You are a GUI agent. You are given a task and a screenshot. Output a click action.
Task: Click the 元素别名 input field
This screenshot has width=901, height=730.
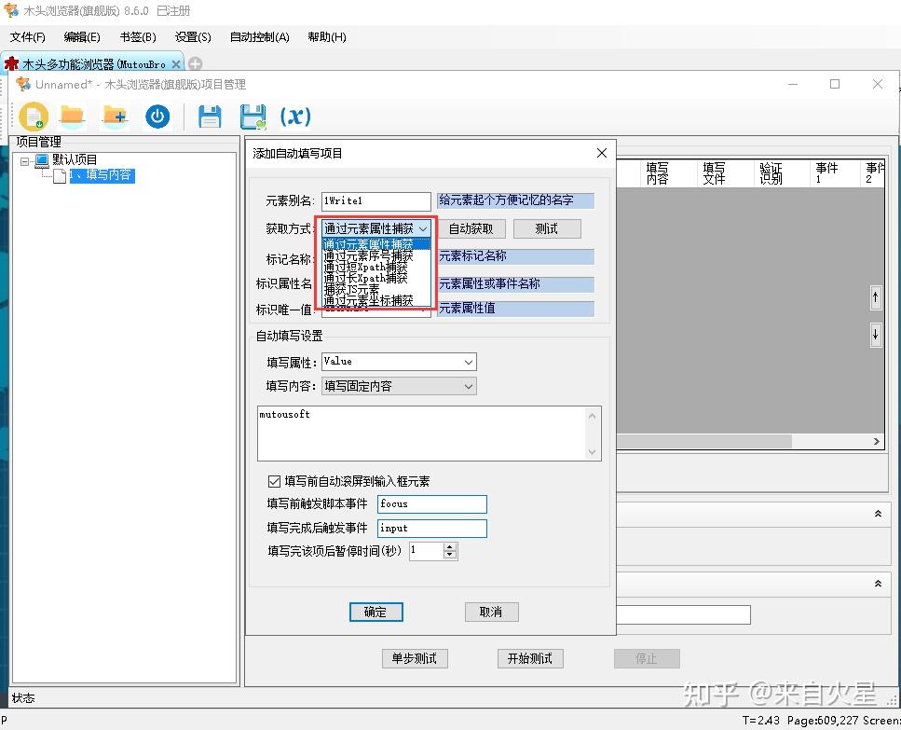pos(375,201)
